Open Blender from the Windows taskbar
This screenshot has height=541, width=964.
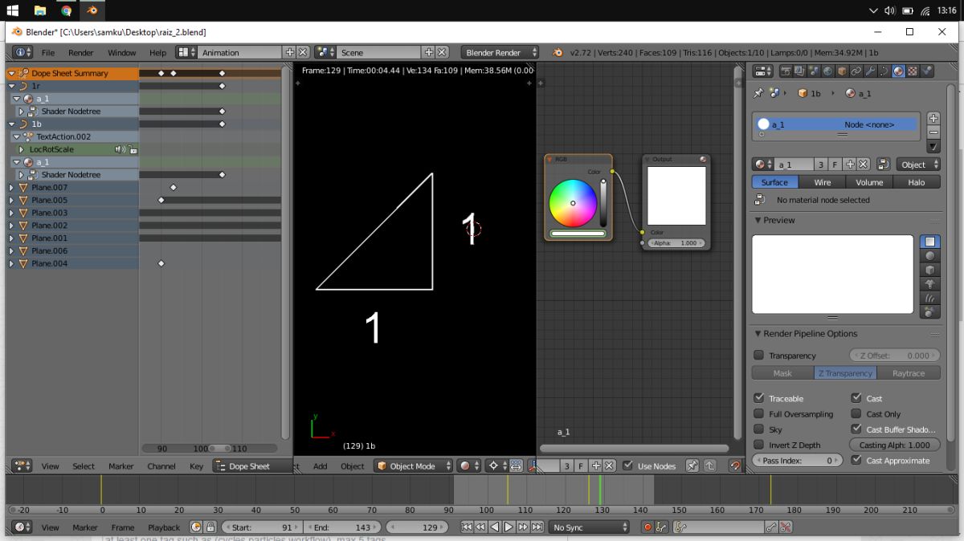[x=93, y=10]
